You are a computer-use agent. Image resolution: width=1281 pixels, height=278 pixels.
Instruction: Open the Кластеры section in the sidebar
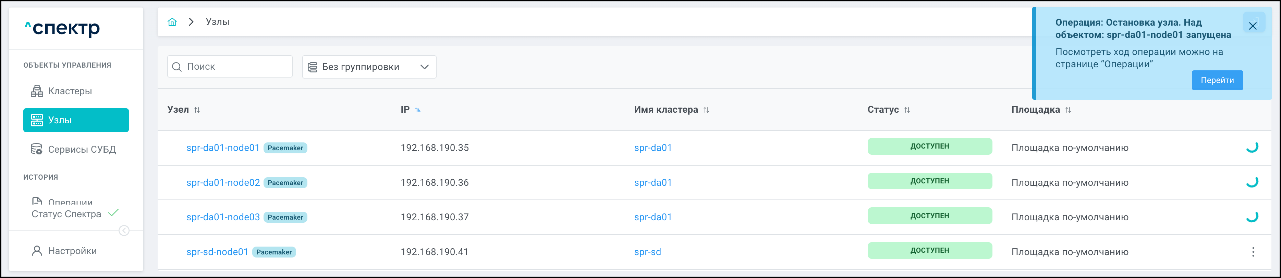[x=70, y=91]
